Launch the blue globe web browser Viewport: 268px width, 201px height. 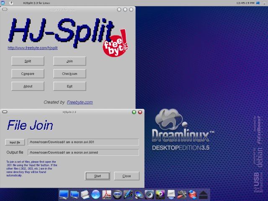pyautogui.click(x=95, y=194)
